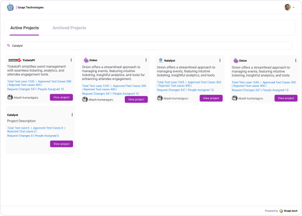Select the Active Projects tab
This screenshot has width=302, height=216.
pos(25,28)
